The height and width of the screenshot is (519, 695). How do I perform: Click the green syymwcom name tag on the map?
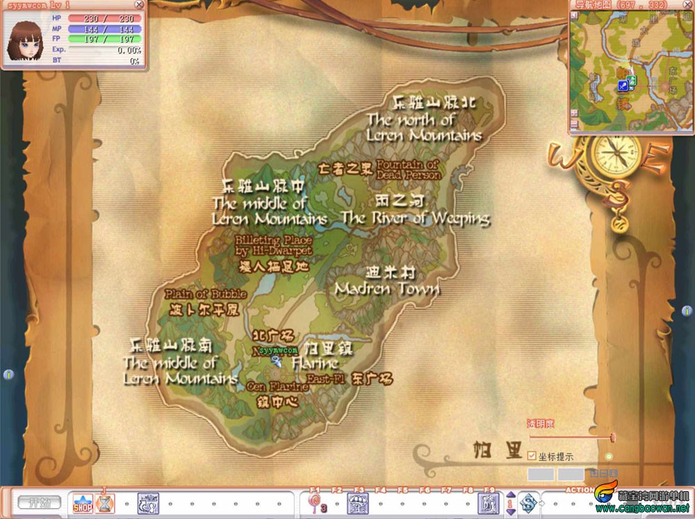(279, 350)
